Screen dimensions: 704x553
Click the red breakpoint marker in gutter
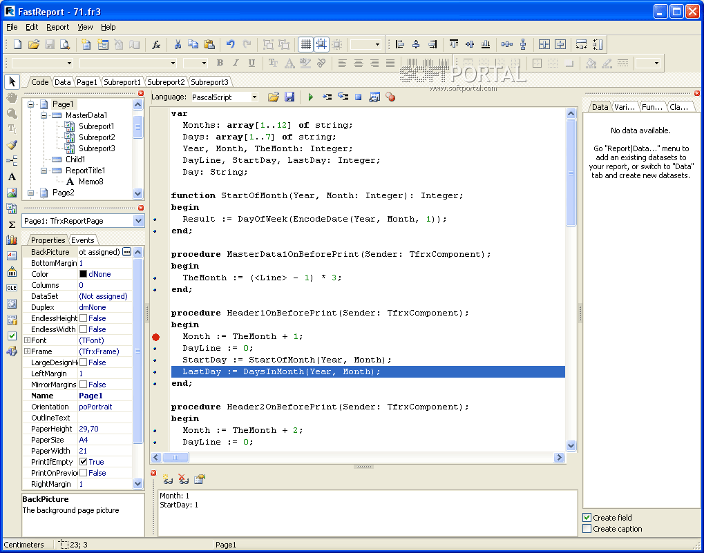156,337
